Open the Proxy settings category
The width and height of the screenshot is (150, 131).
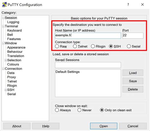tap(11, 77)
